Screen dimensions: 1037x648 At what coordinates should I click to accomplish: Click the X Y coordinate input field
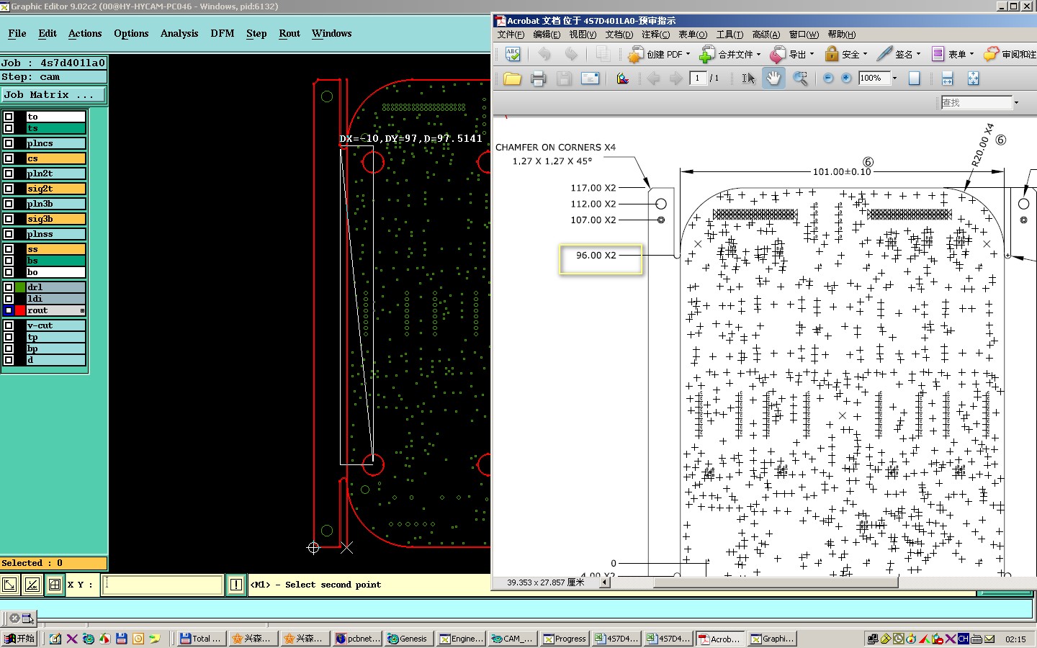pos(163,585)
